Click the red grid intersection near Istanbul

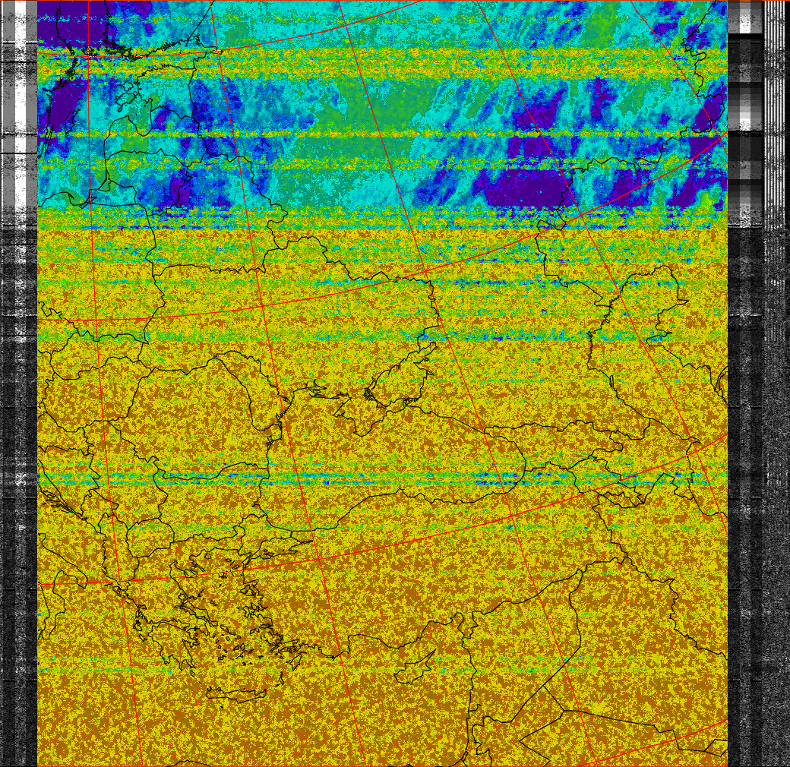click(319, 558)
